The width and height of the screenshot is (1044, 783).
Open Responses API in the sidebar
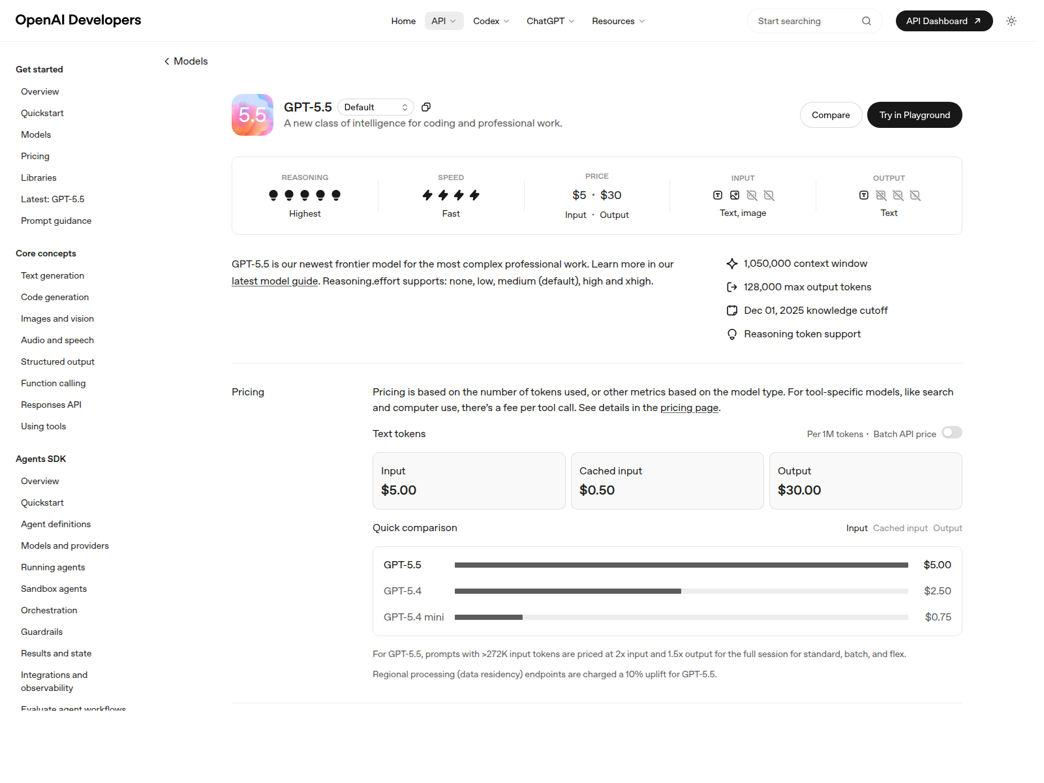point(51,405)
